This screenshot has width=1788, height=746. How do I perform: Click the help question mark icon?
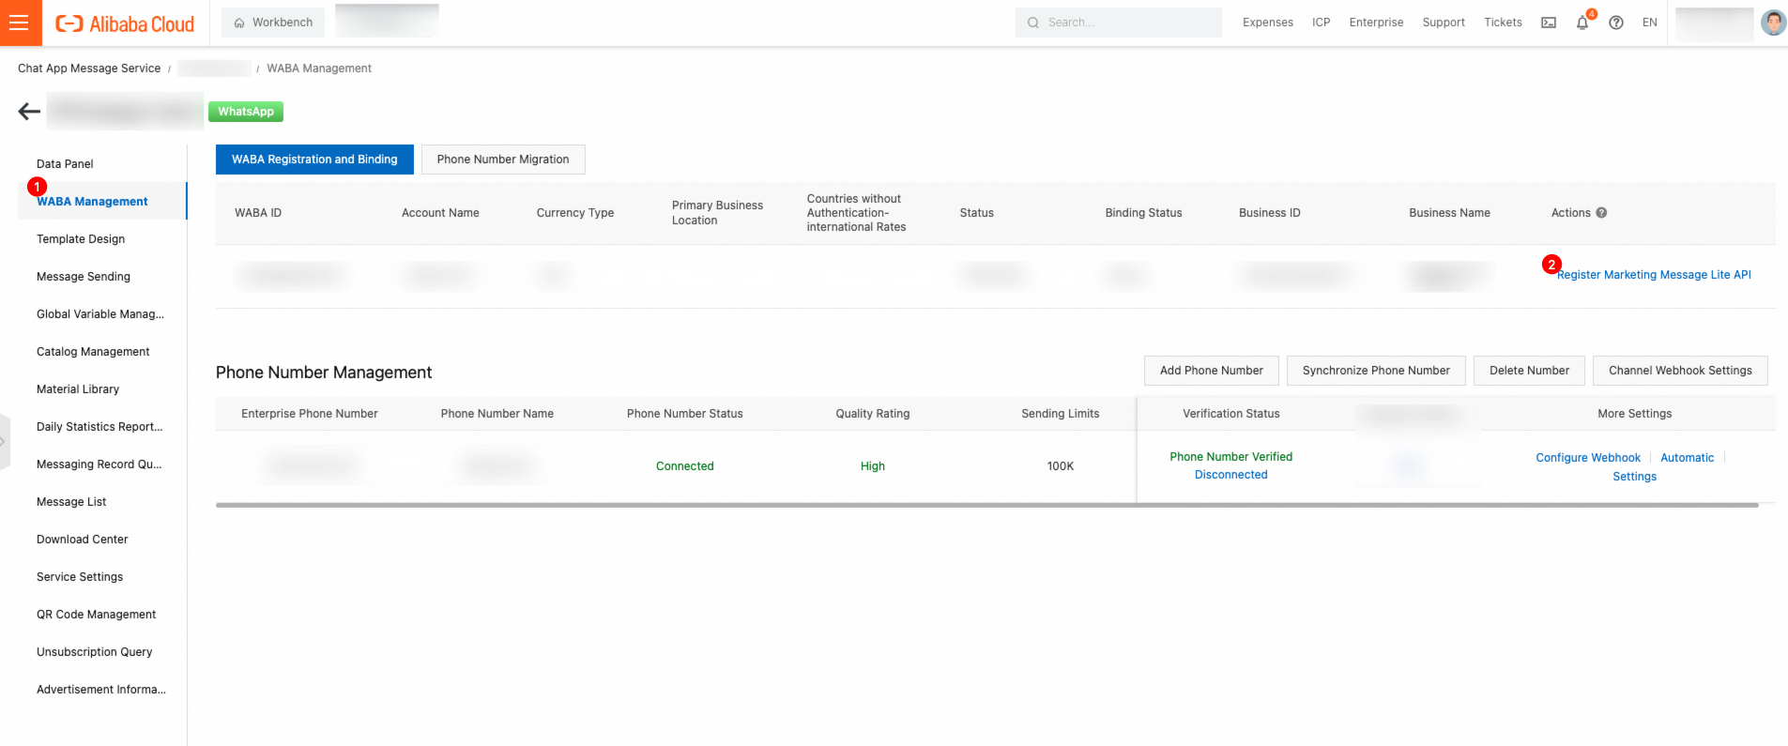(1616, 23)
